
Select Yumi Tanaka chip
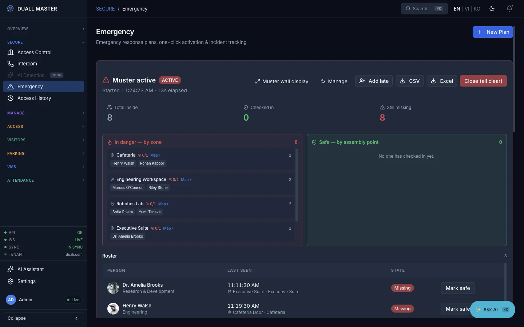pyautogui.click(x=150, y=212)
